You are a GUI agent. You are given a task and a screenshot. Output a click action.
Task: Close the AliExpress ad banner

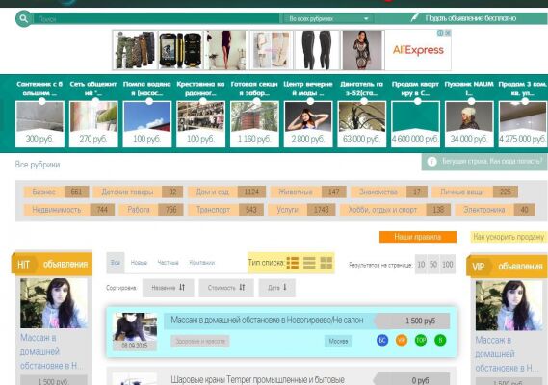(448, 33)
